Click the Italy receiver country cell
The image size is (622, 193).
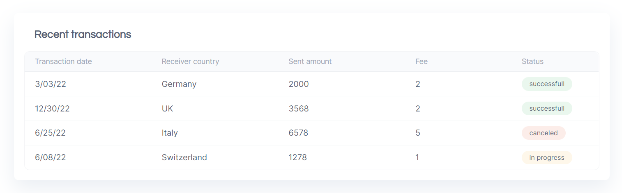click(x=170, y=133)
